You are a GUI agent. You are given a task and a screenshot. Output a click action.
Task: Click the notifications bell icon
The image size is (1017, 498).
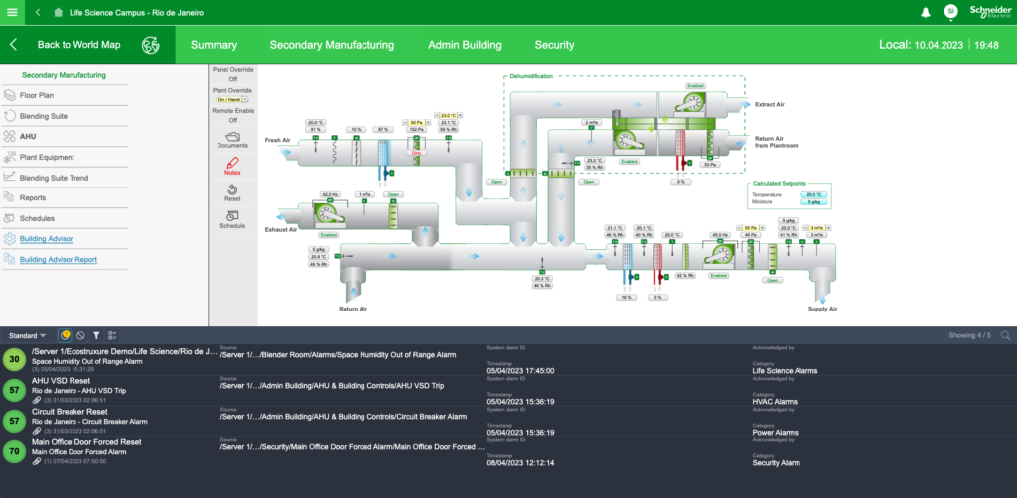(925, 12)
